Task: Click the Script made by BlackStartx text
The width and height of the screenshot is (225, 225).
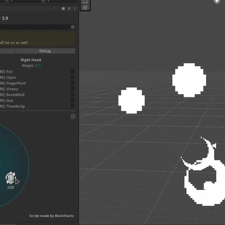Action: 52,216
